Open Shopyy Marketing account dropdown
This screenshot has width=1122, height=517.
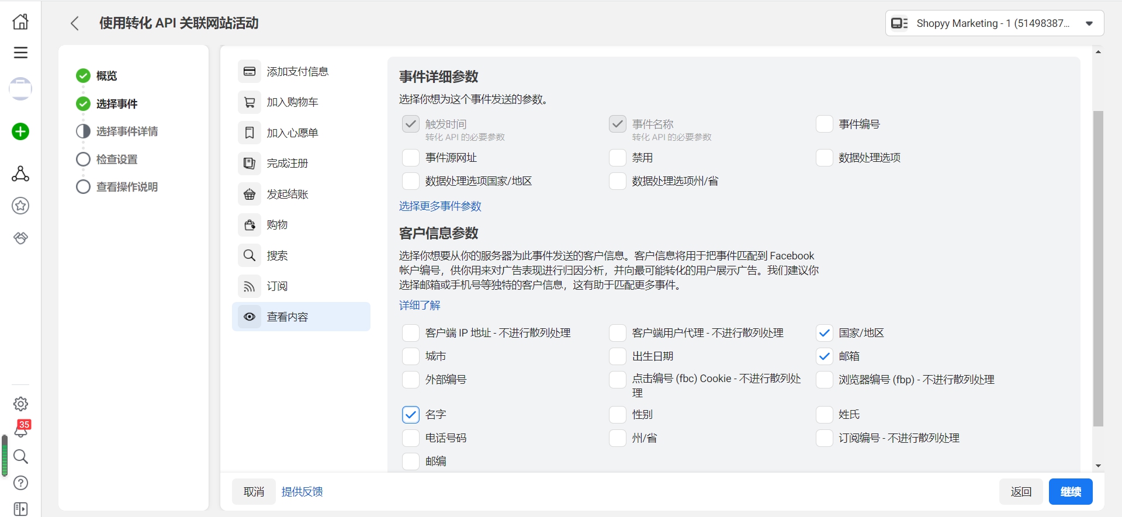(994, 23)
